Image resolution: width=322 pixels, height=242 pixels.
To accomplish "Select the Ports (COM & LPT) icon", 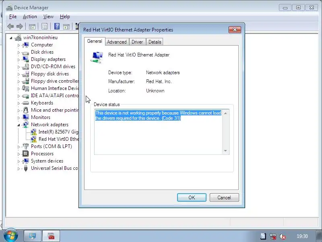I will tap(26, 146).
